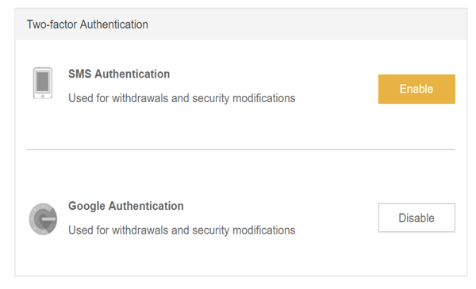Click the yellow Enable button
This screenshot has height=289, width=476.
tap(416, 89)
